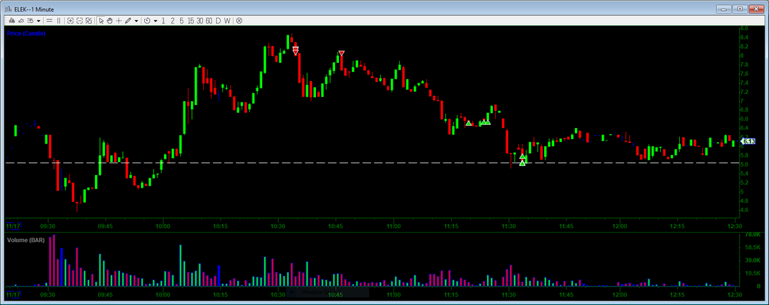
Task: Maximize the ELEK chart window
Action: point(740,8)
